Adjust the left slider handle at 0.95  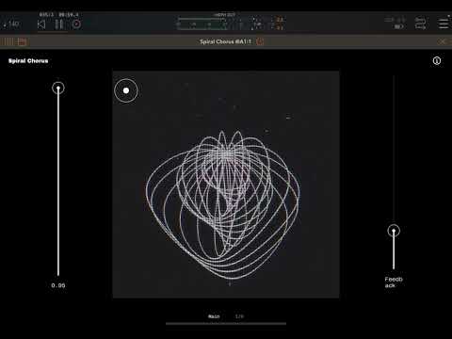click(58, 89)
